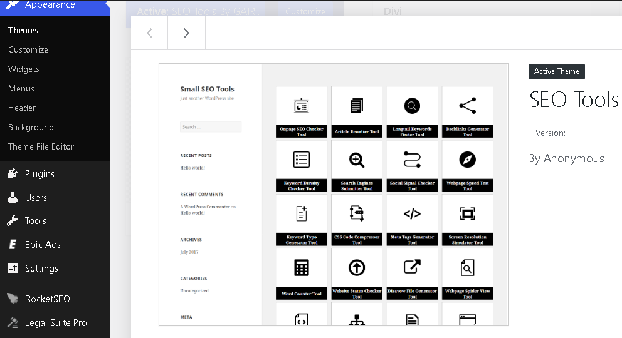Click the ARCHIVES heading
The height and width of the screenshot is (338, 622).
click(191, 240)
